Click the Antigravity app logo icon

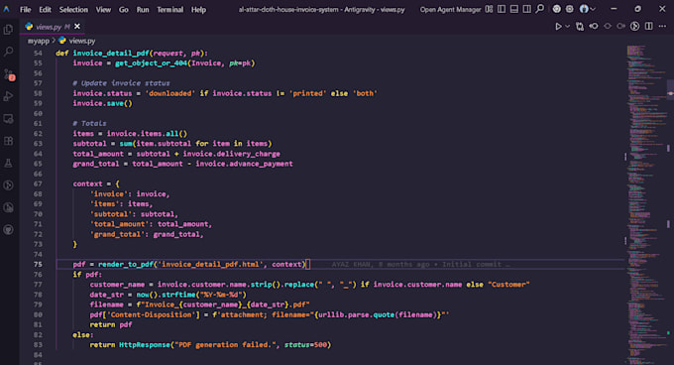click(x=7, y=9)
